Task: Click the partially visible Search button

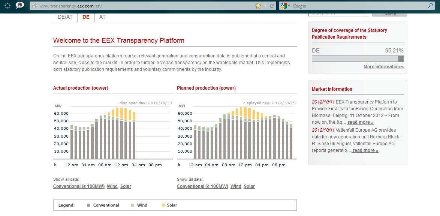Action: point(389,15)
